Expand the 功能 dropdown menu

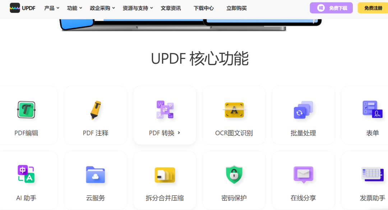[x=74, y=8]
